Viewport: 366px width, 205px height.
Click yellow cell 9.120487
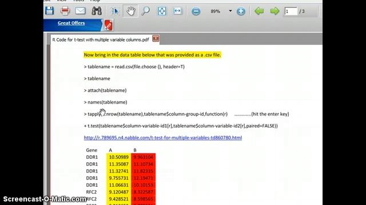118,192
